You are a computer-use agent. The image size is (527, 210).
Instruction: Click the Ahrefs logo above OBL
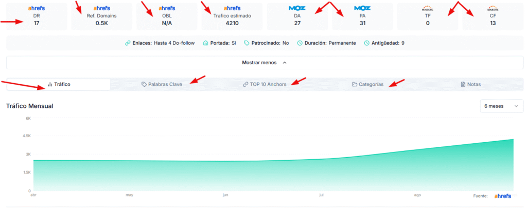click(x=167, y=8)
